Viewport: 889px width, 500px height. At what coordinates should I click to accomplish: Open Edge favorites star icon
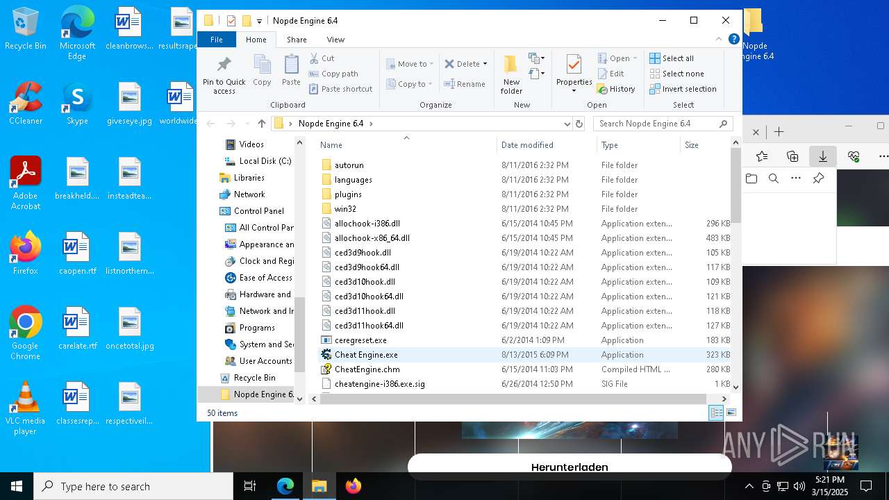click(x=762, y=156)
